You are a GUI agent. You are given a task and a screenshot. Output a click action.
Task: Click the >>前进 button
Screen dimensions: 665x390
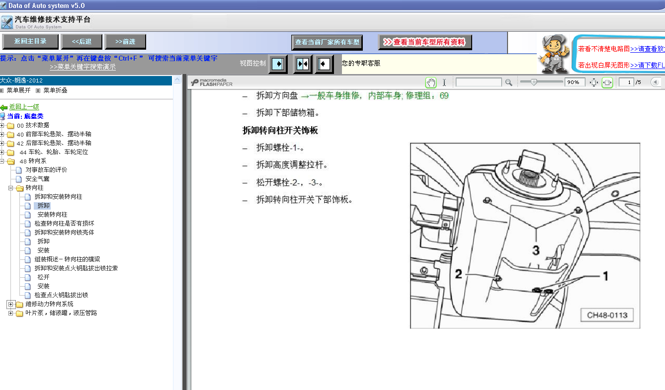[125, 42]
